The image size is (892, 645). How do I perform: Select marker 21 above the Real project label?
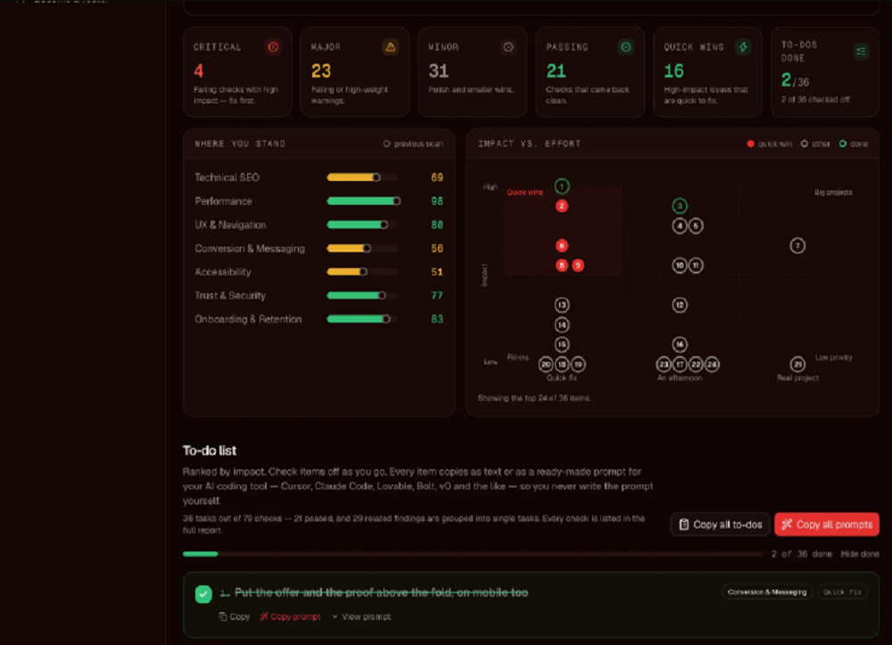(x=797, y=364)
